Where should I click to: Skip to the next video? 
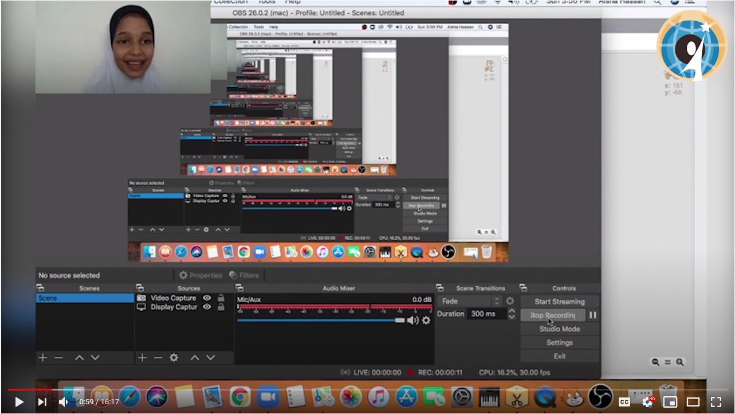(x=42, y=402)
